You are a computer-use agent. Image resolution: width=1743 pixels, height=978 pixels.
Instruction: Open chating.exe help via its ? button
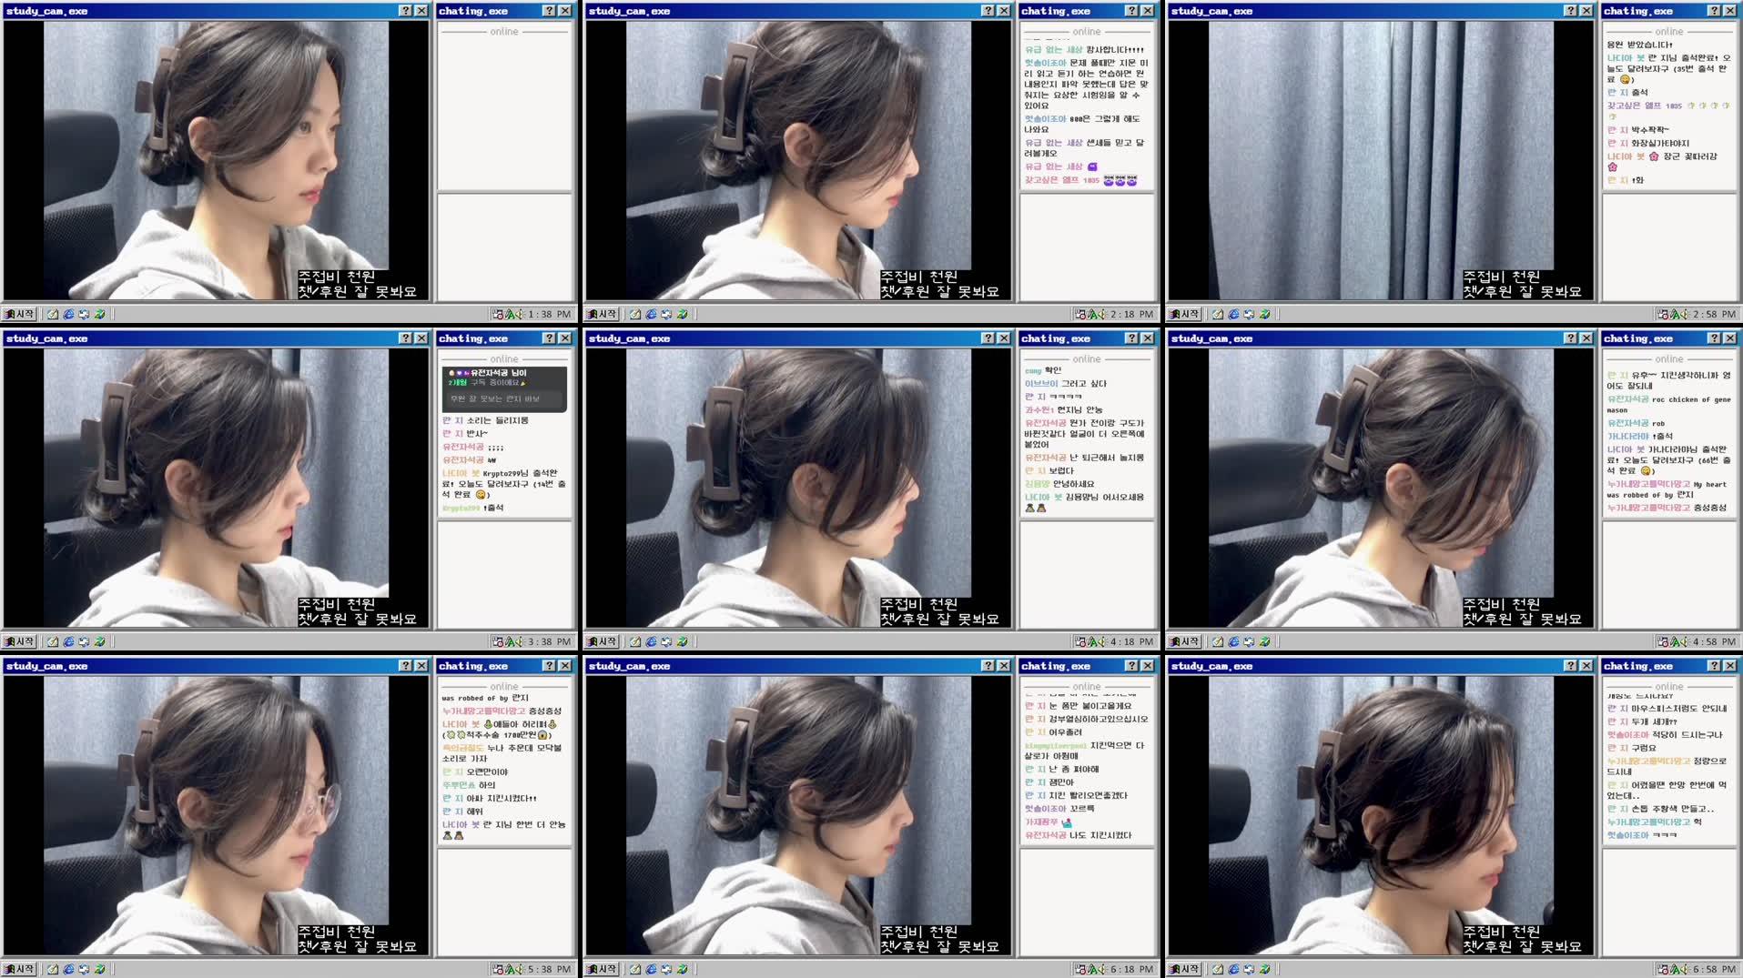[547, 11]
